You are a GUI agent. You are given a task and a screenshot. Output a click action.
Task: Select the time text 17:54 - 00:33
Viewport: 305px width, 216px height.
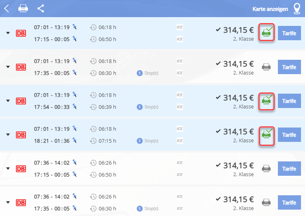[x=52, y=107]
